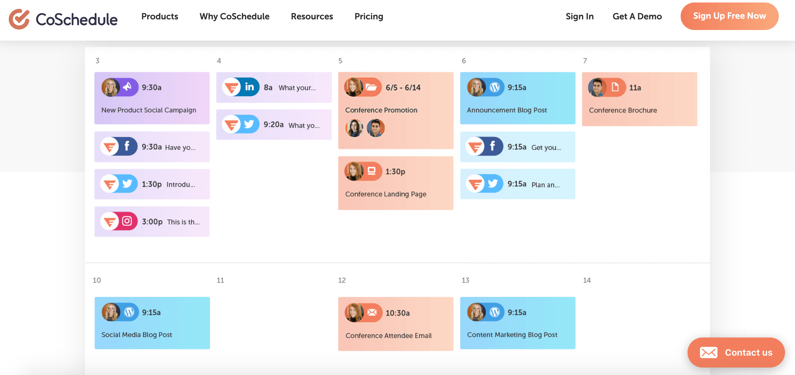Screen dimensions: 795x375
Task: Click the 'This is th...' post text
Action: 183,222
